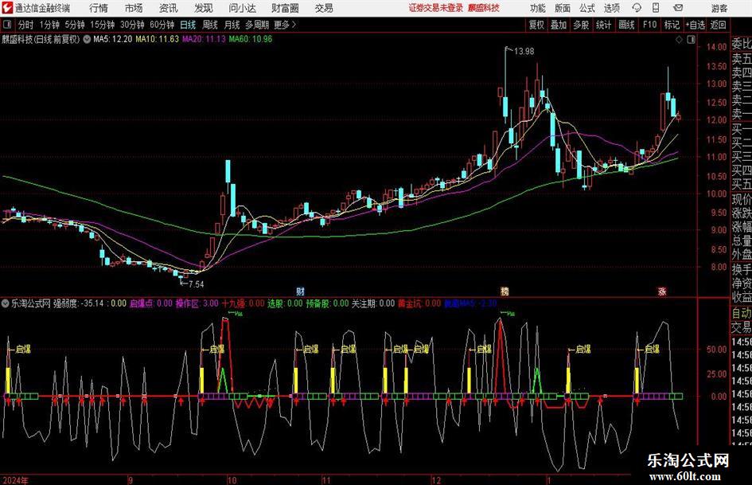This screenshot has width=752, height=485.
Task: Click the 7.54 low price label
Action: [196, 284]
